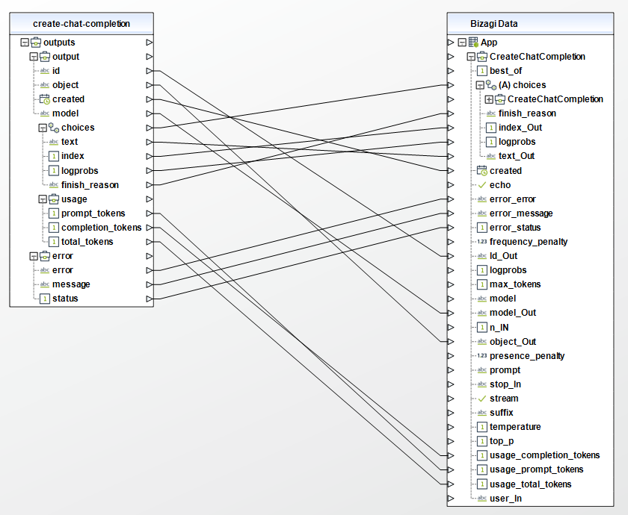Click the calendar icon beside created in Bizagi Data

point(481,171)
